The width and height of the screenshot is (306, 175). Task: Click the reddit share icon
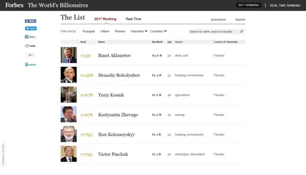pos(30,46)
